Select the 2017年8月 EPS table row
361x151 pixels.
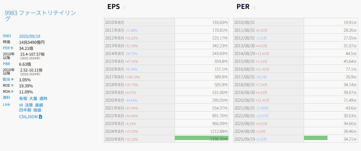(166, 77)
